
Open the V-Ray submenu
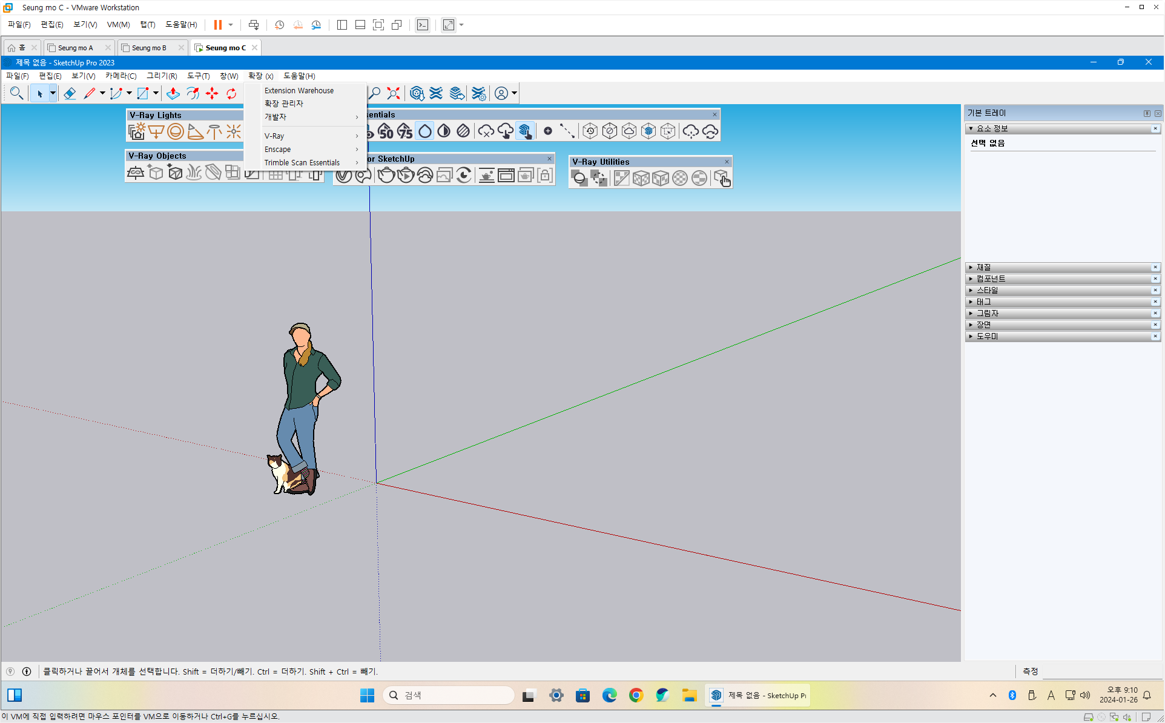point(274,136)
